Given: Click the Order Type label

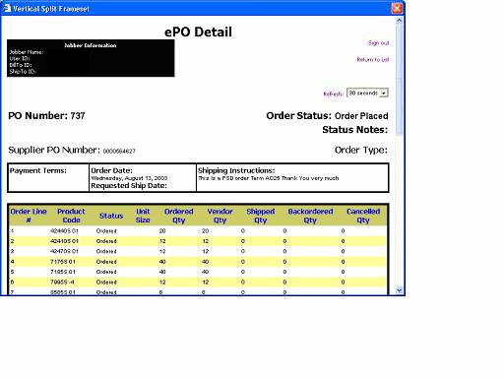Looking at the screenshot, I should coord(361,151).
